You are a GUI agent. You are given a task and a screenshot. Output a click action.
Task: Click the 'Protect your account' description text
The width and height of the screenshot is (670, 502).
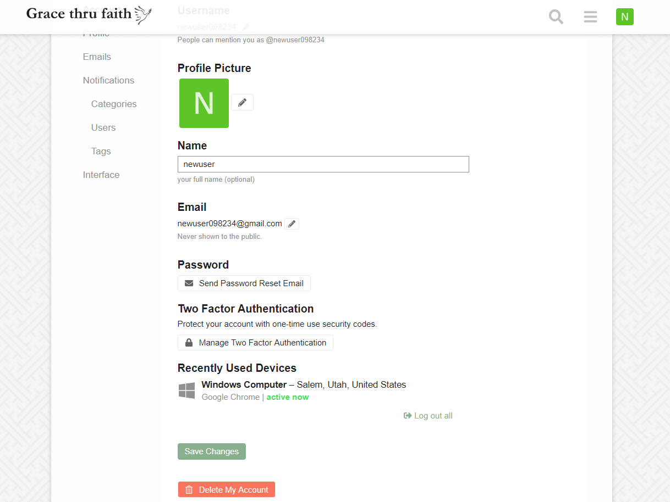tap(277, 324)
